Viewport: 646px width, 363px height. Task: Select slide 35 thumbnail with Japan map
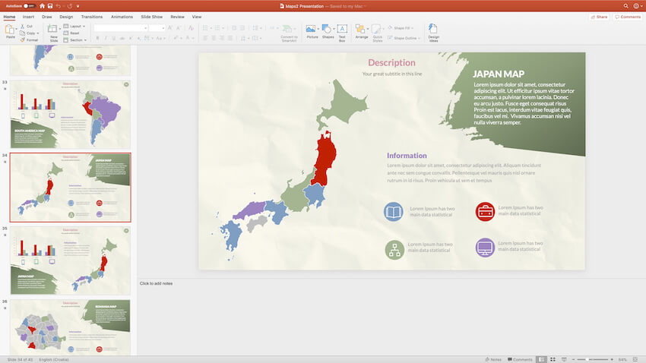[x=70, y=260]
